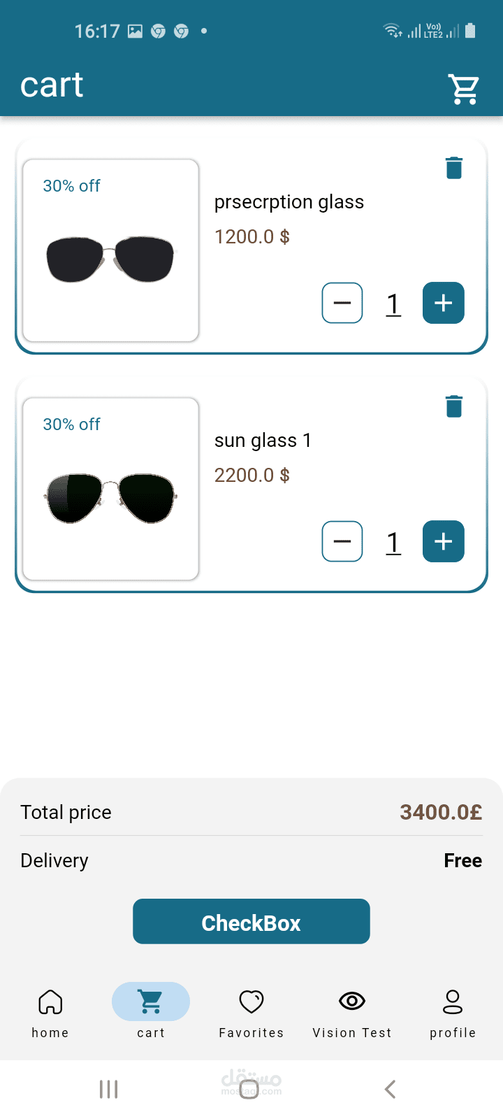Tap the shopping cart icon in header
This screenshot has width=503, height=1119.
coord(463,89)
